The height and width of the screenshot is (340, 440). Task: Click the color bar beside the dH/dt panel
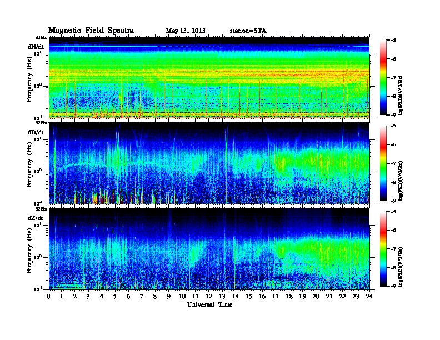click(383, 78)
